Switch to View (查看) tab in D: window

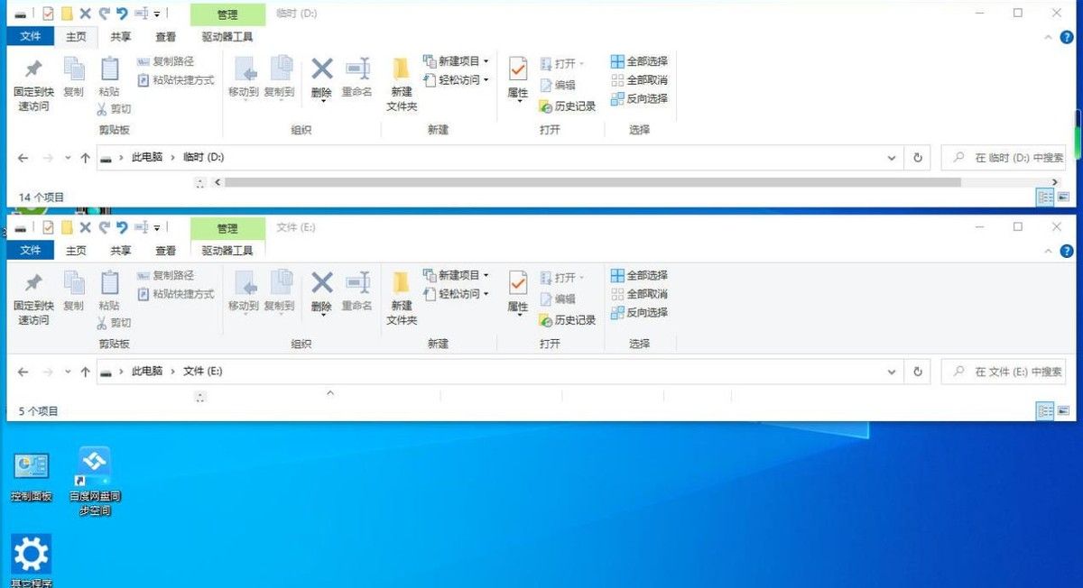pyautogui.click(x=166, y=37)
